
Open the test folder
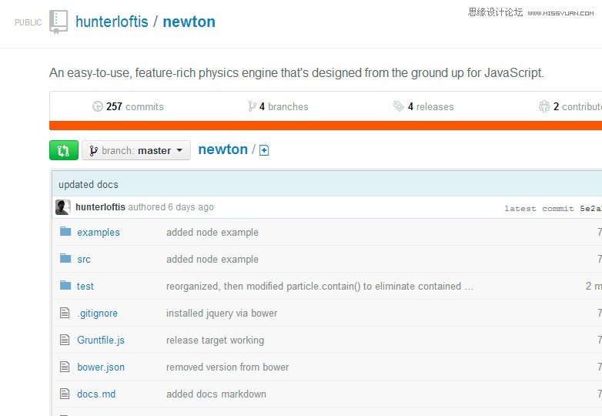[85, 286]
